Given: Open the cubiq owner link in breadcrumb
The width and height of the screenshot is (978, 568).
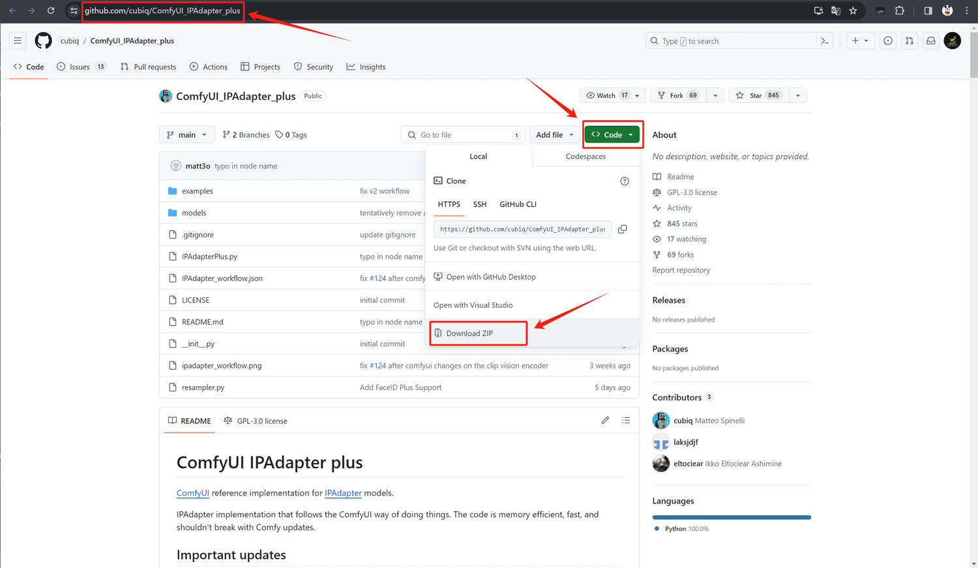Looking at the screenshot, I should click(70, 40).
